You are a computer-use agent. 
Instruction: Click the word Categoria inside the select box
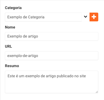[x=36, y=17]
